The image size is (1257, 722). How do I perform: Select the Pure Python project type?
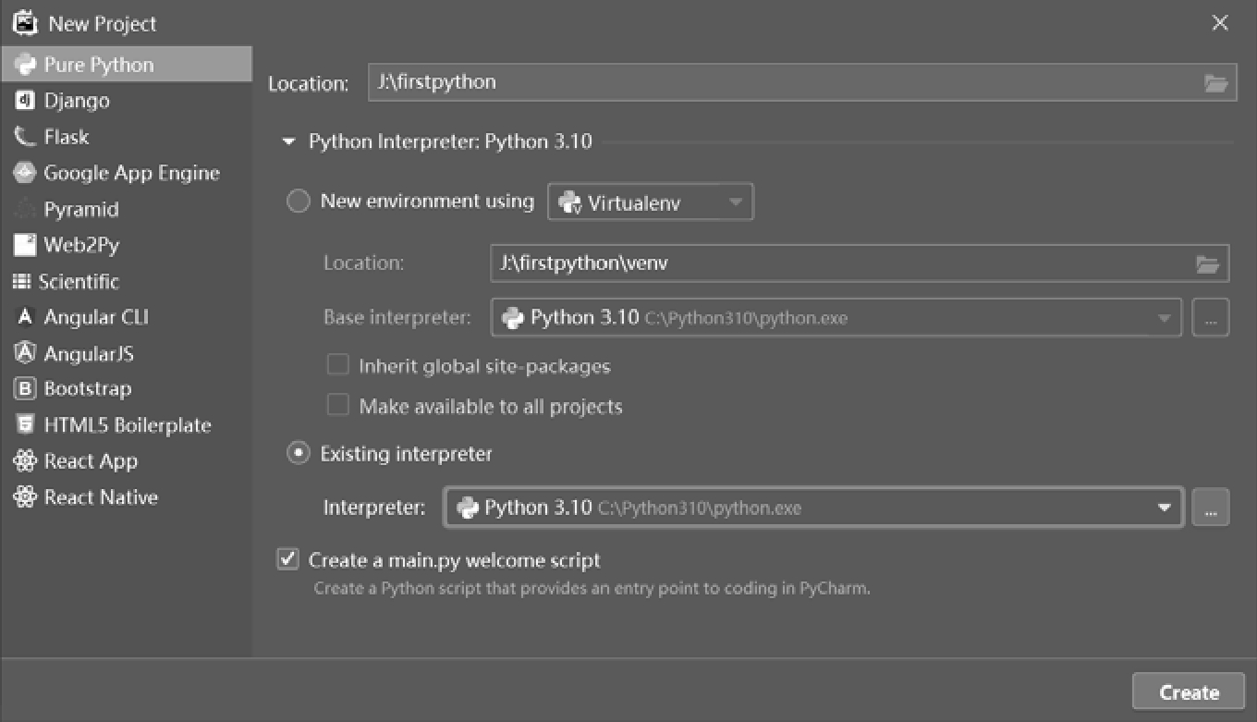pos(126,65)
